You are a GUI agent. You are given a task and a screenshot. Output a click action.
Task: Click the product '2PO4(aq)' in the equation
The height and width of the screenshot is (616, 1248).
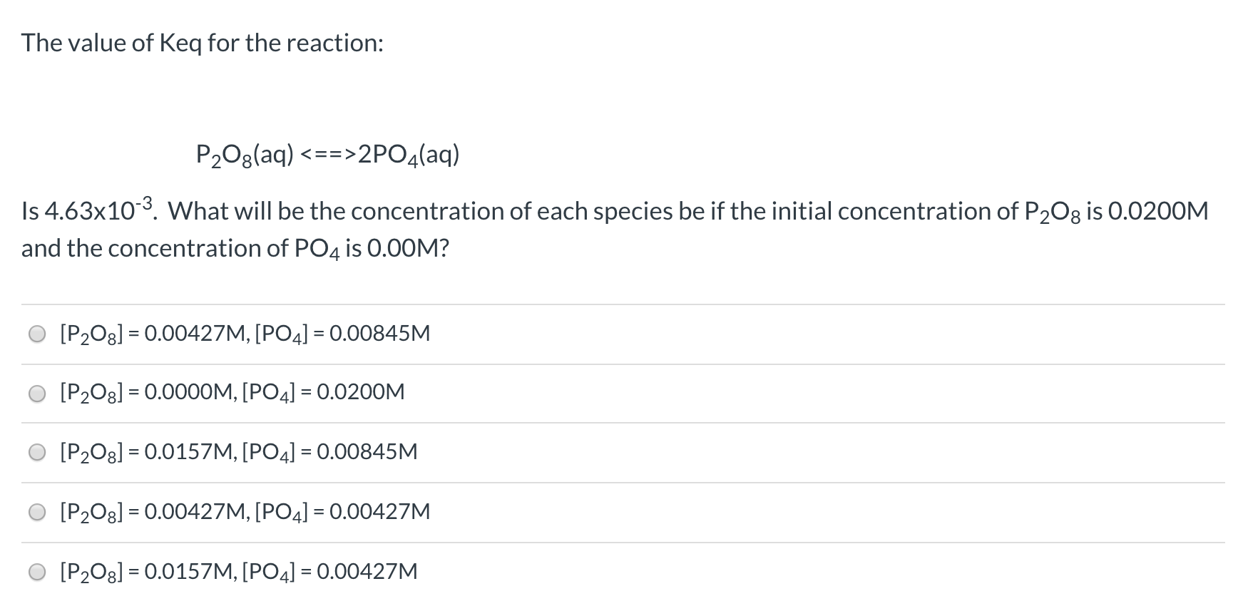[409, 155]
